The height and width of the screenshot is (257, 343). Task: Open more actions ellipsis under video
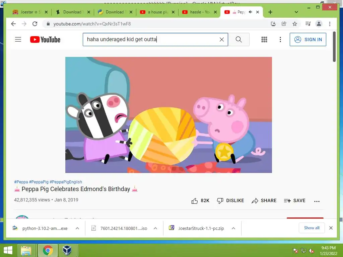coord(317,201)
